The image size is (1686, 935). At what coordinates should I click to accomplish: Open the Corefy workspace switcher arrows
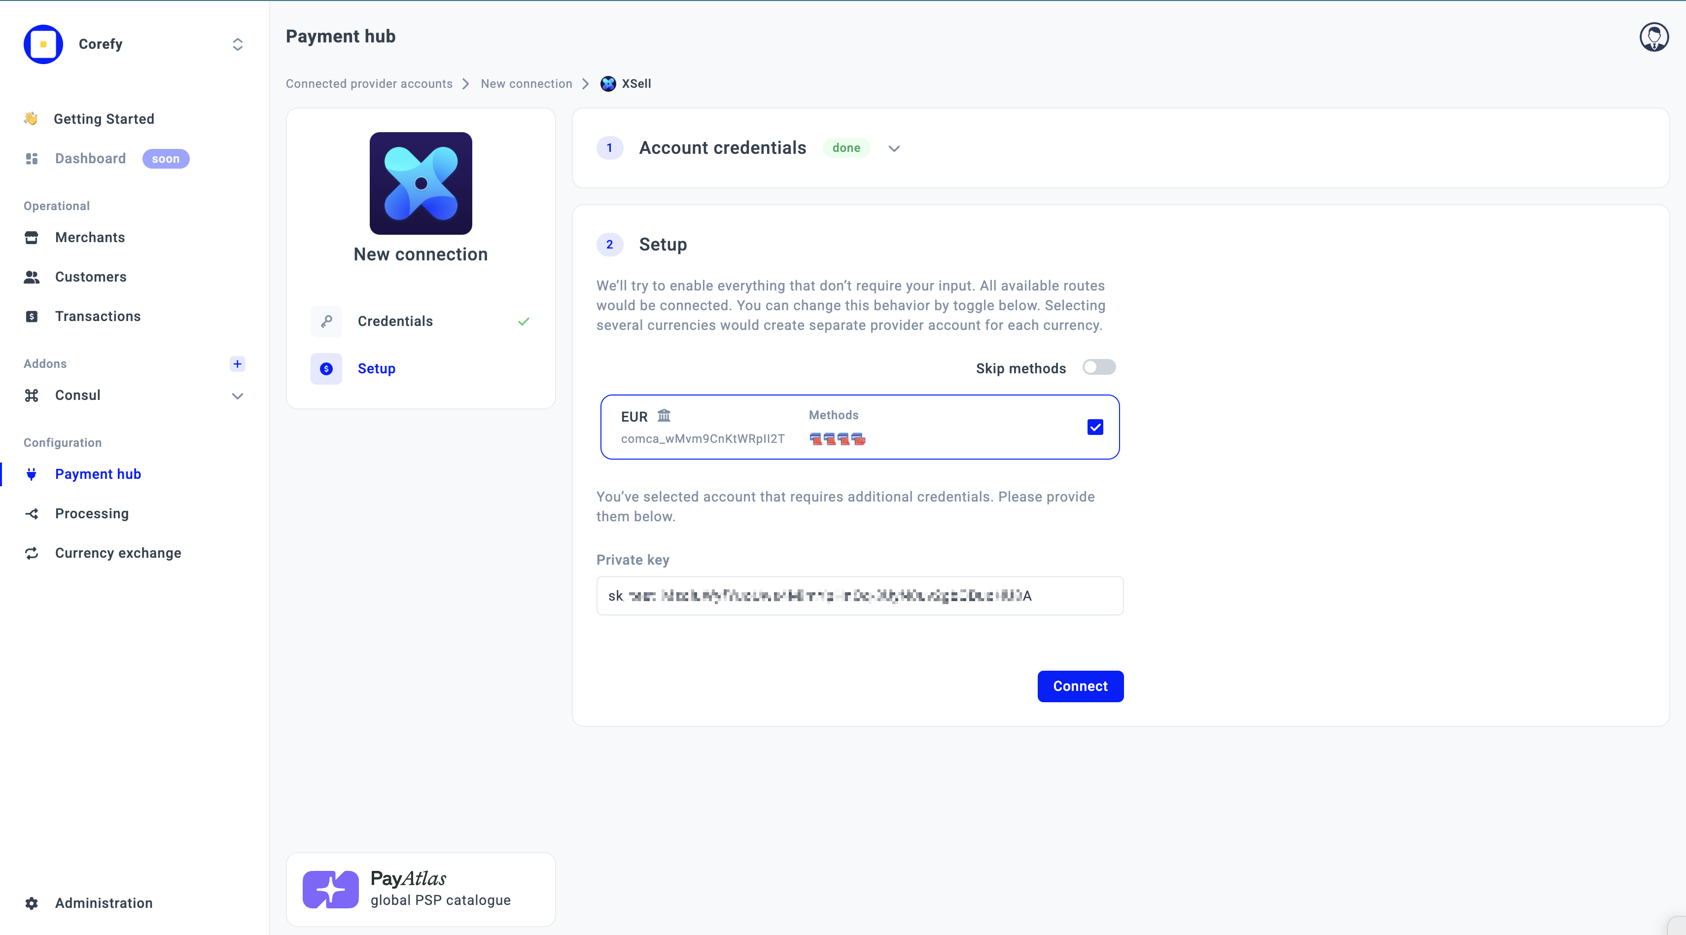[x=238, y=44]
